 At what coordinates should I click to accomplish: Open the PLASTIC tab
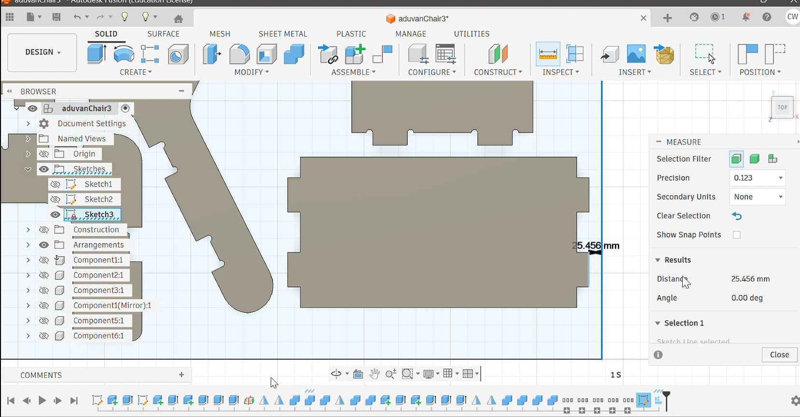[x=351, y=34]
